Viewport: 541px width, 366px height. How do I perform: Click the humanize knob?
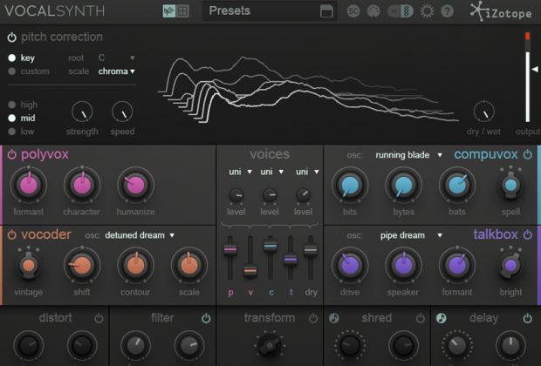click(135, 185)
